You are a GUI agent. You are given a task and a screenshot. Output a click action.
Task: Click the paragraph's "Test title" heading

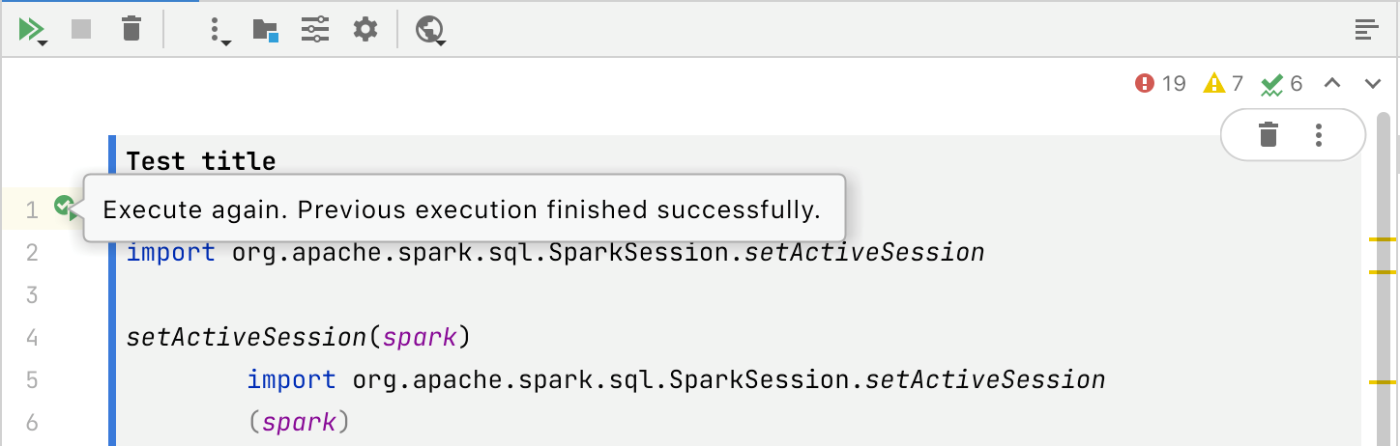point(201,161)
